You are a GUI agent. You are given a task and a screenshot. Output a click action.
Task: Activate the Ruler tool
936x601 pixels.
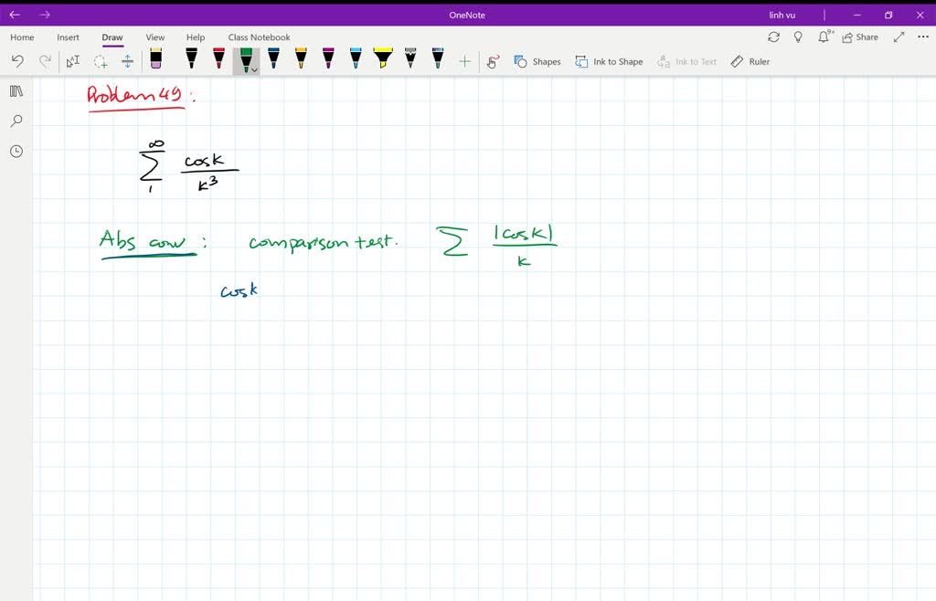[750, 61]
